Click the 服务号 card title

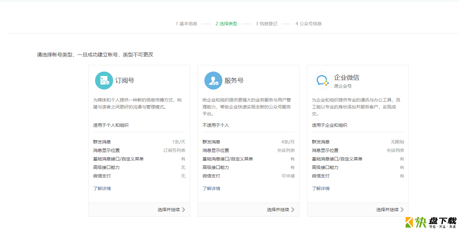(234, 80)
